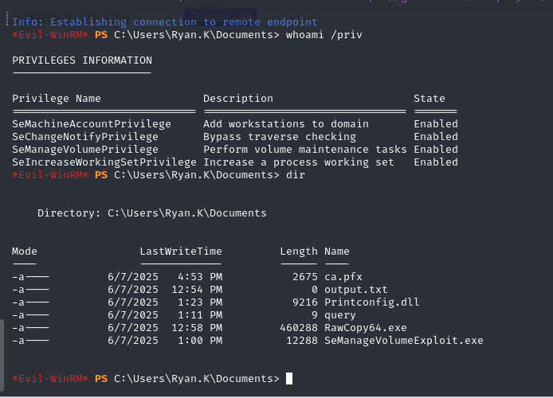Click 'Increase a process working set' description
553x398 pixels.
pyautogui.click(x=299, y=162)
